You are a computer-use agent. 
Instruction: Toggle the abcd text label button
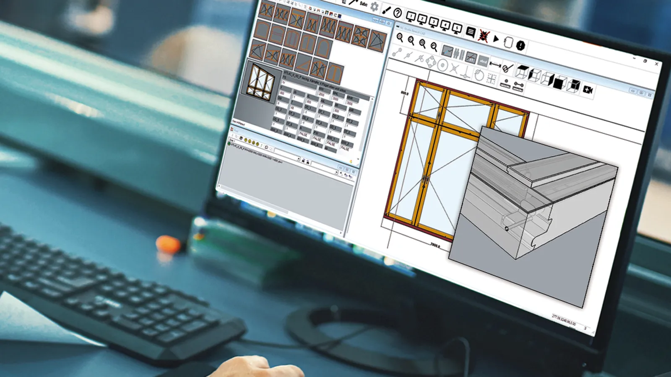483,62
